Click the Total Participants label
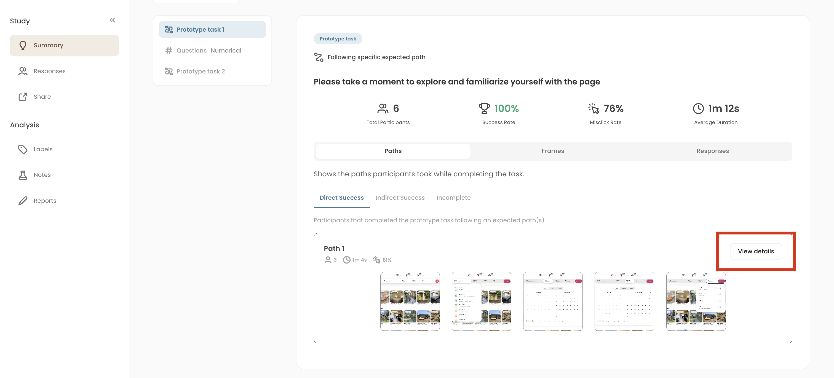The image size is (834, 378). tap(388, 122)
